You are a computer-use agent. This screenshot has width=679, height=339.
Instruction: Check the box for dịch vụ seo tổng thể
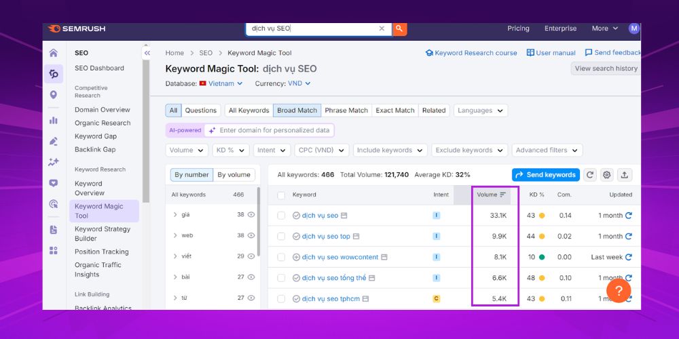coord(281,277)
